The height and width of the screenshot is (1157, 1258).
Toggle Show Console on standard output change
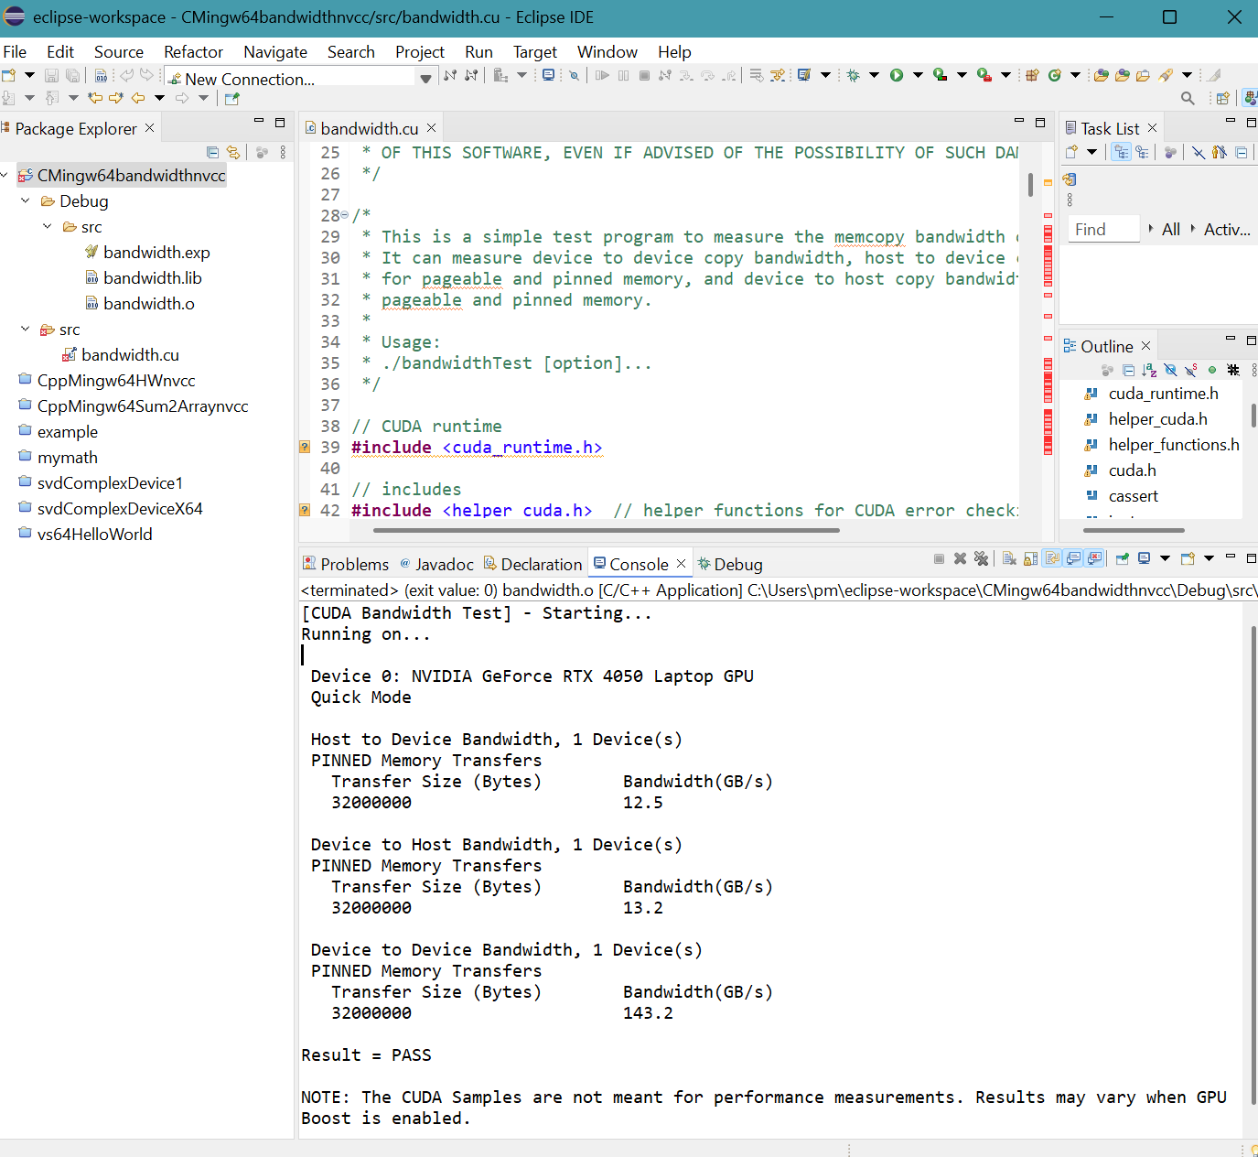pyautogui.click(x=1072, y=558)
